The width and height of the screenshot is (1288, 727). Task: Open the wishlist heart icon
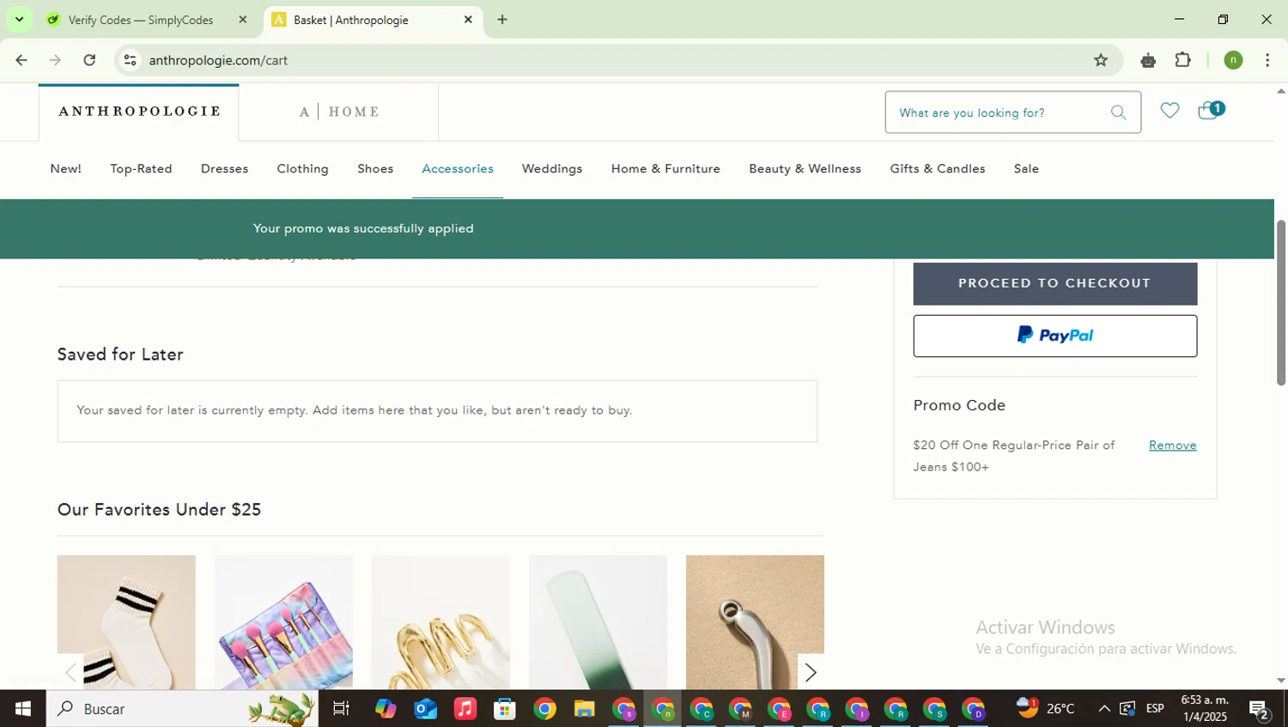pyautogui.click(x=1170, y=111)
